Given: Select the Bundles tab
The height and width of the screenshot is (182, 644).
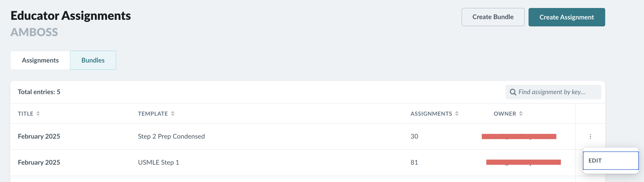Looking at the screenshot, I should point(93,60).
